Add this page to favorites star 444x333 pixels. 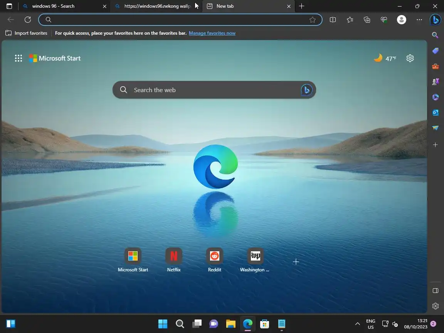[312, 20]
